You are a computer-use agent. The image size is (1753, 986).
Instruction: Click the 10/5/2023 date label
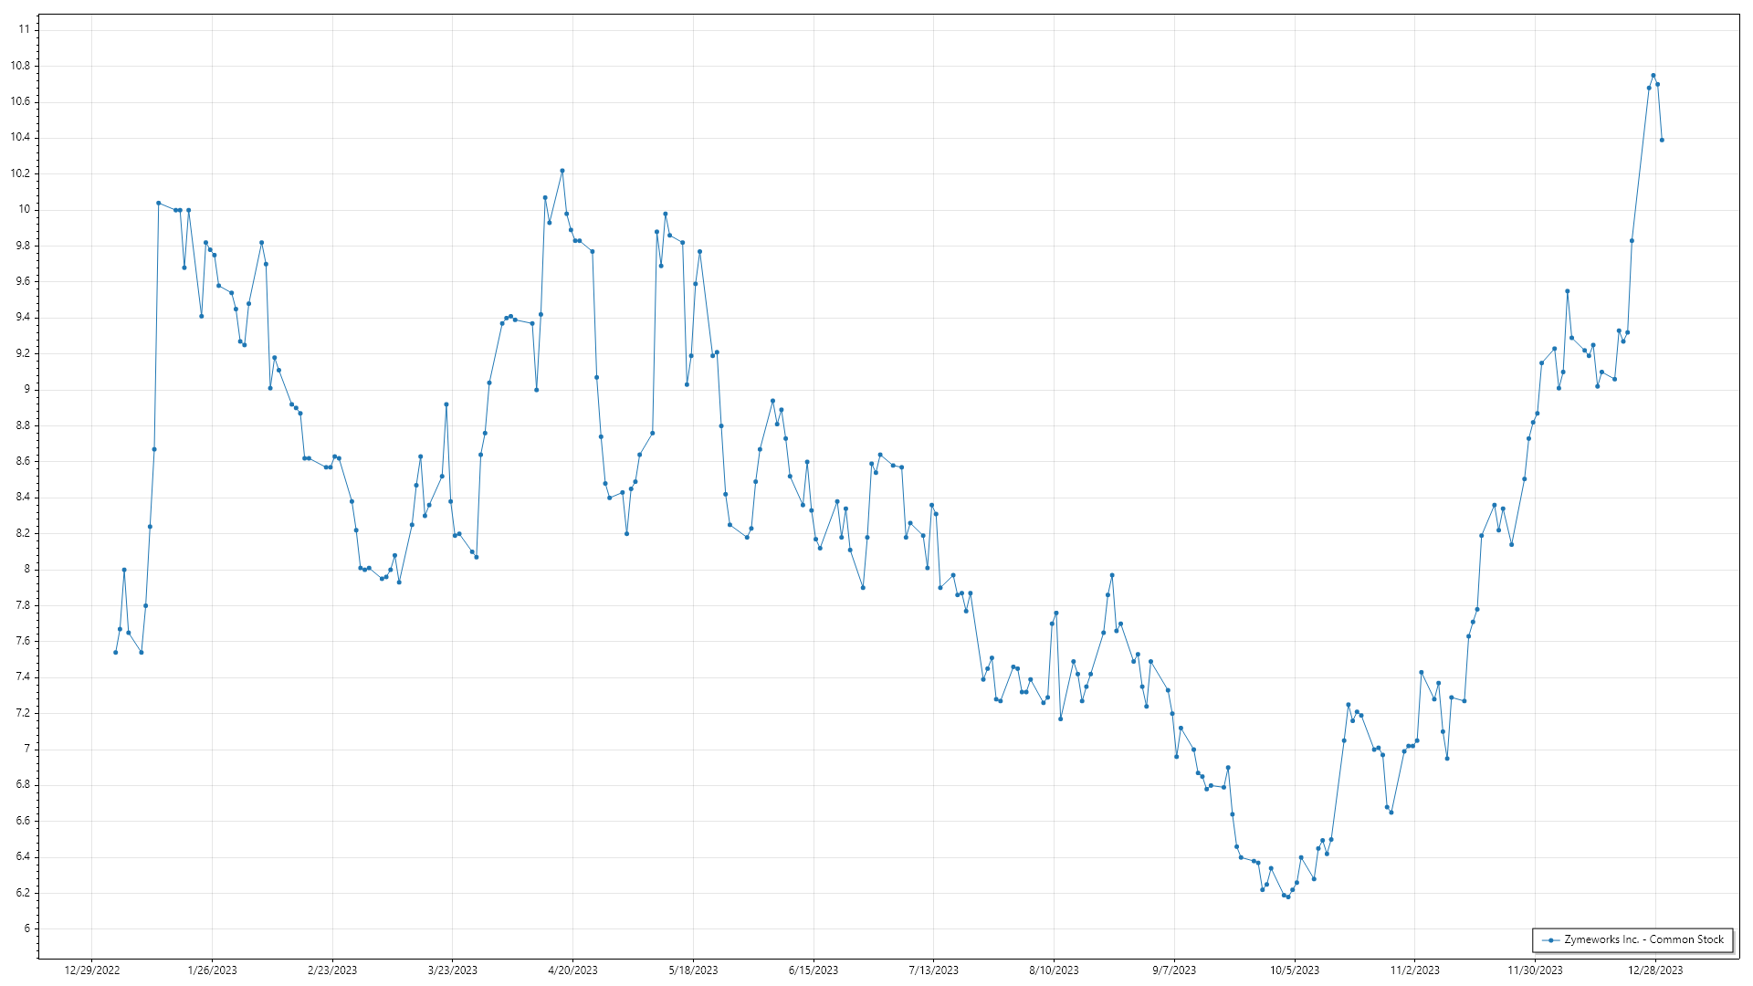[x=1295, y=970]
